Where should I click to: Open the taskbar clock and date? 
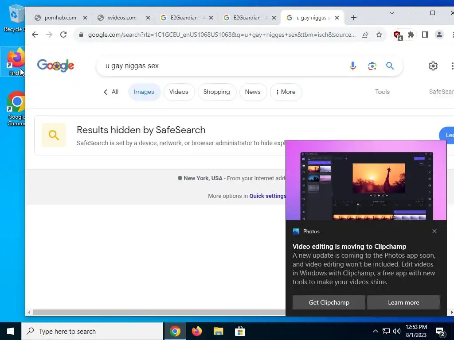[x=416, y=331]
